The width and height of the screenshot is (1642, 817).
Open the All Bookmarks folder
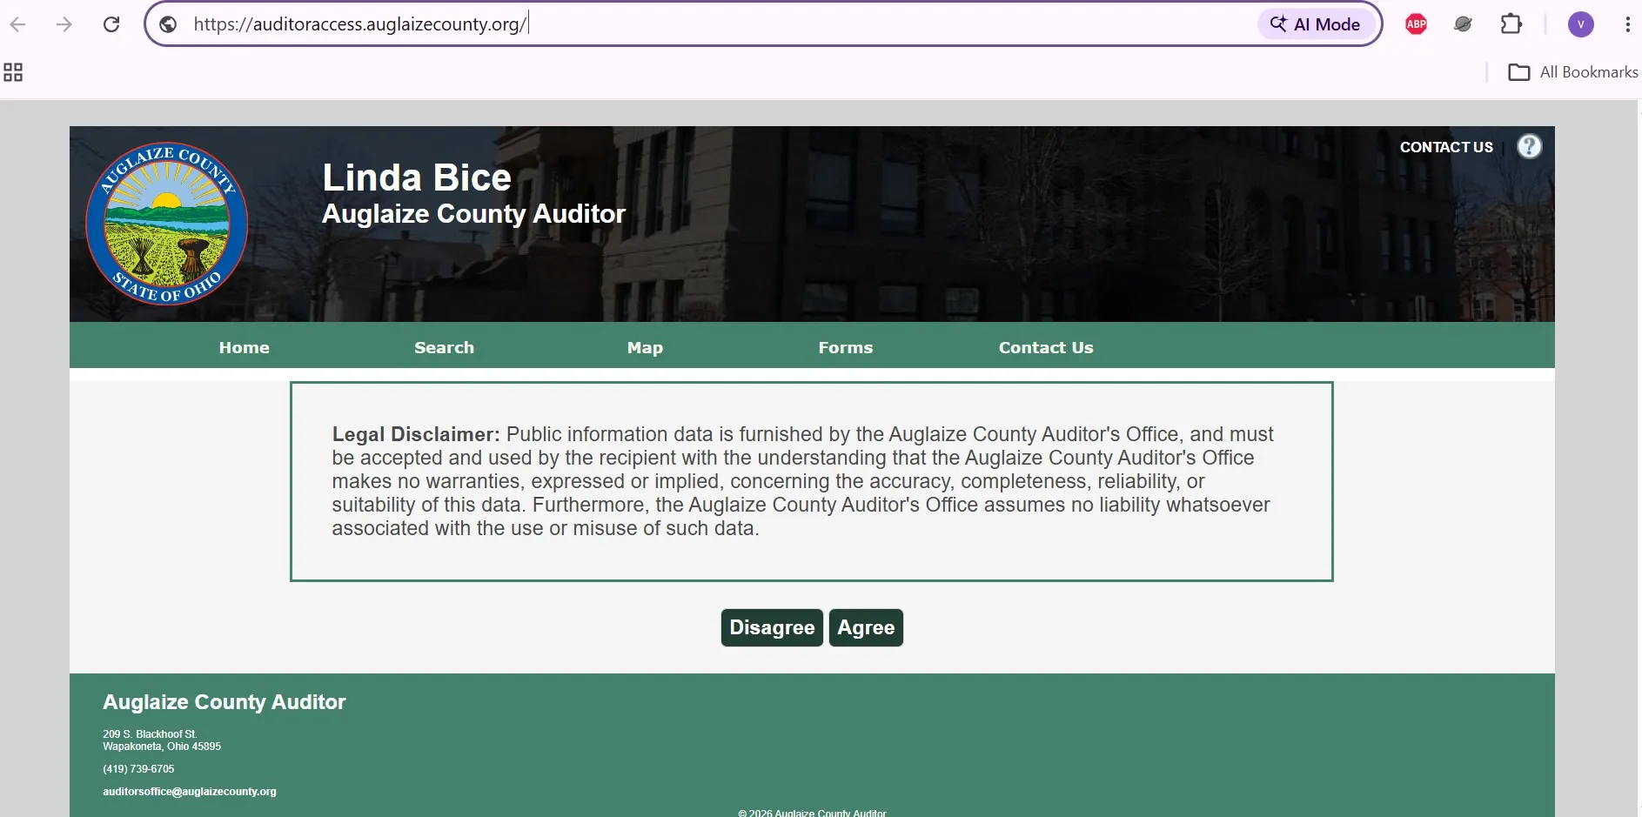click(1572, 72)
